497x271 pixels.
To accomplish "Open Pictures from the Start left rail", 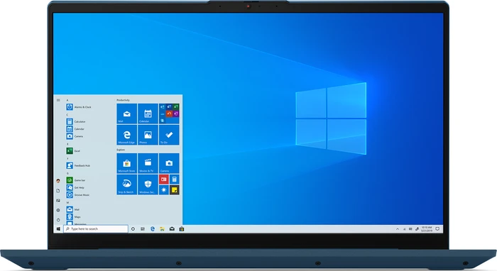I will click(58, 200).
